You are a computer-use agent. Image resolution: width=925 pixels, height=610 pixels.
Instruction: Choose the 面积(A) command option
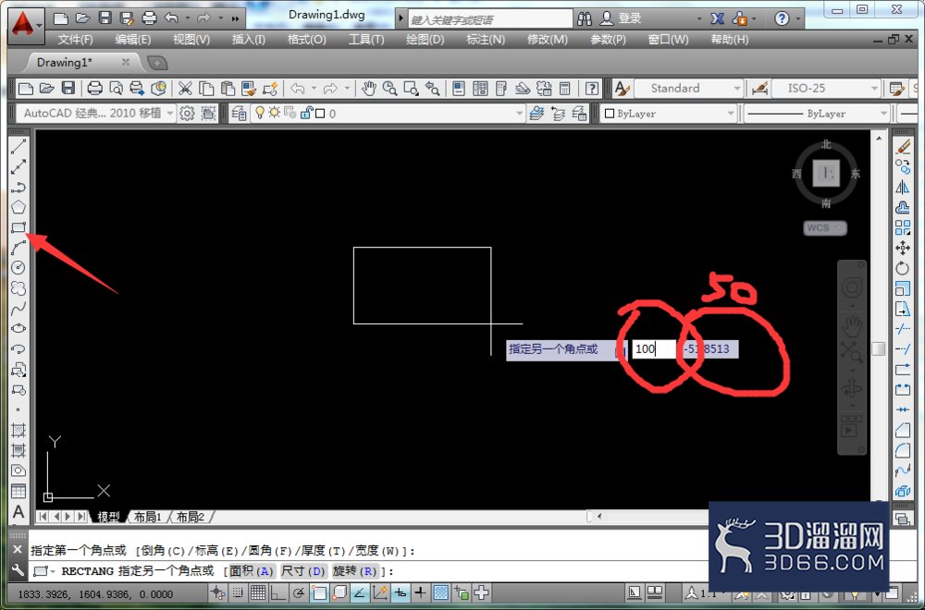(x=252, y=571)
